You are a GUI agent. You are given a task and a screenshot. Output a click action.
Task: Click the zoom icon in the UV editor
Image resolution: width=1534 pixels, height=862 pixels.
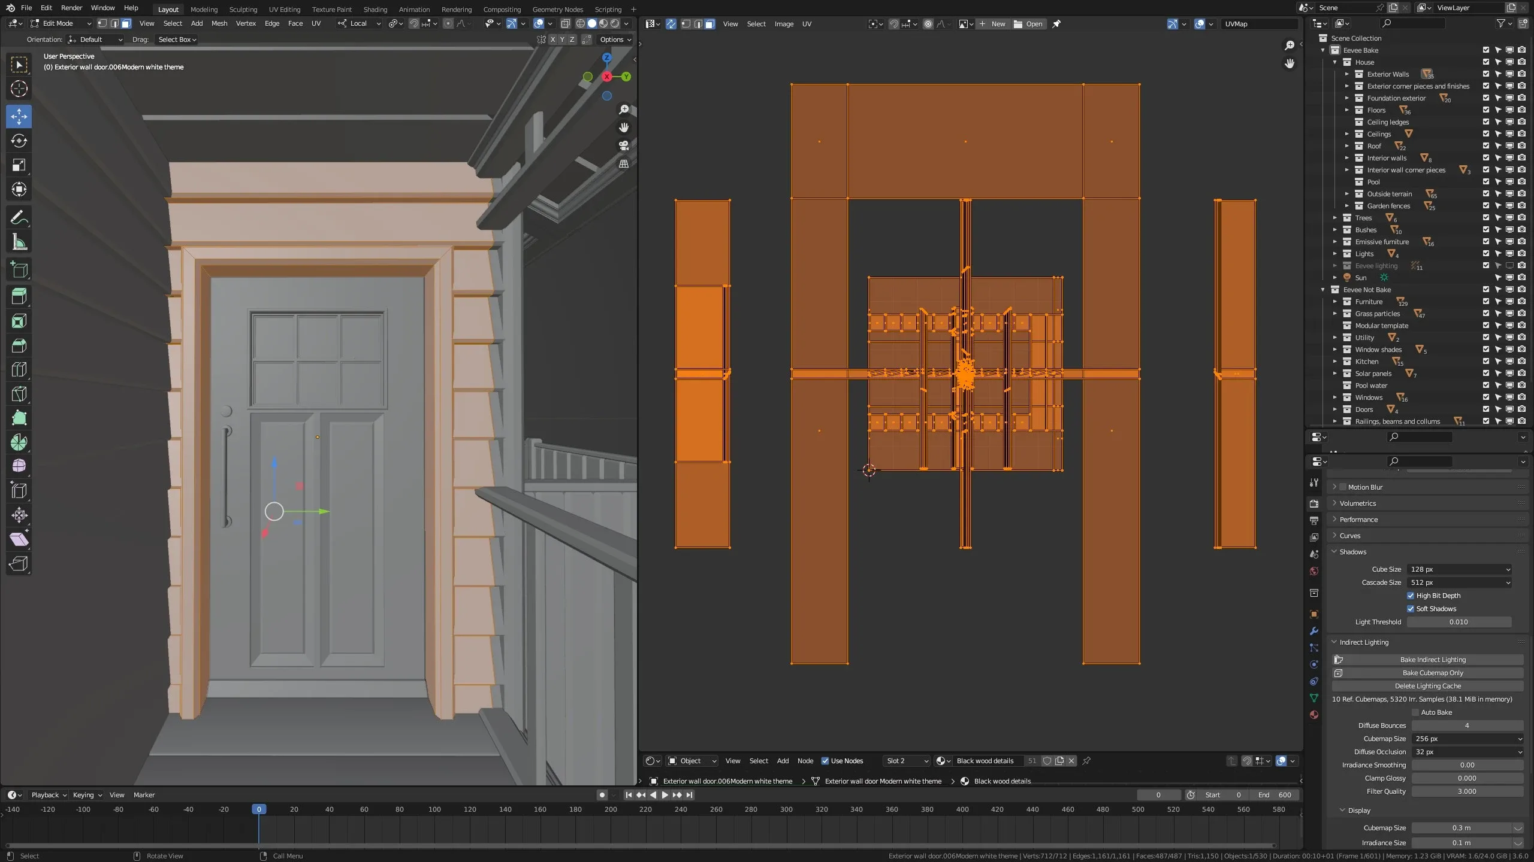pos(1290,45)
